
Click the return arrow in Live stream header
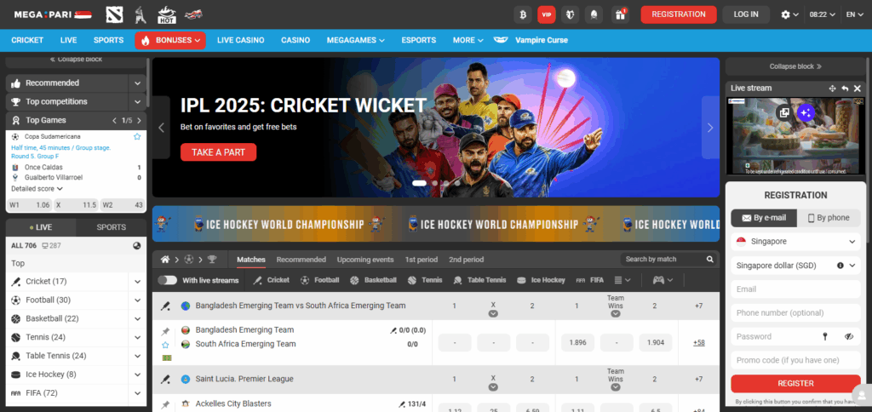pyautogui.click(x=845, y=89)
